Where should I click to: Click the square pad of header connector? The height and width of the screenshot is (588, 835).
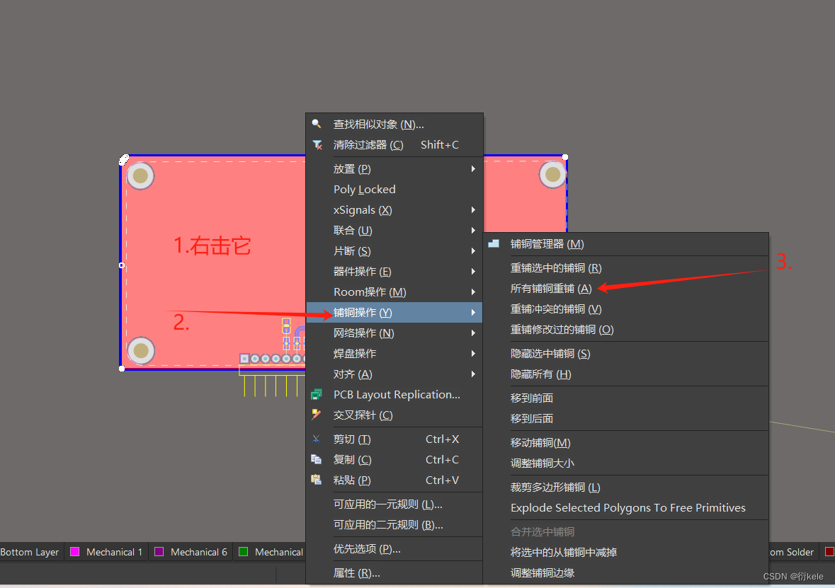click(x=244, y=359)
